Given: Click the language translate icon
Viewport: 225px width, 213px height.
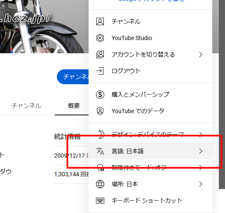Looking at the screenshot, I should point(100,151).
